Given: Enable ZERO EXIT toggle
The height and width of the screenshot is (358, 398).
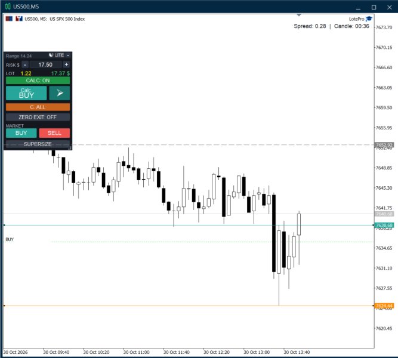Looking at the screenshot, I should [x=38, y=117].
